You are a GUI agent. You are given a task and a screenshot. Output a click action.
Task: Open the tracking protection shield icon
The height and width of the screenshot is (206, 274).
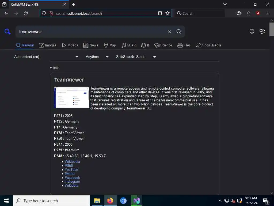(44, 13)
